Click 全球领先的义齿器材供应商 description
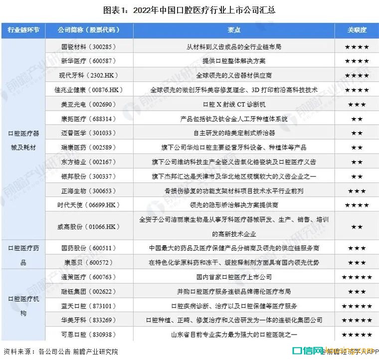The width and height of the screenshot is (379, 362). 234,75
